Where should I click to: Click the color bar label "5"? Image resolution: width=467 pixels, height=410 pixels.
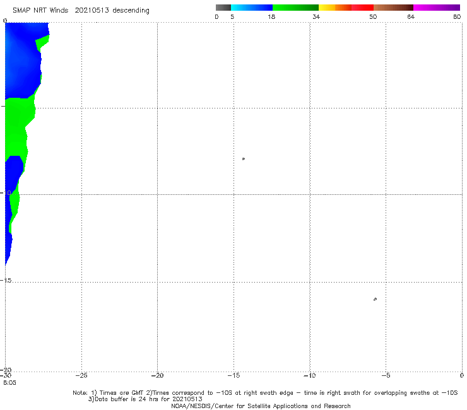click(232, 17)
